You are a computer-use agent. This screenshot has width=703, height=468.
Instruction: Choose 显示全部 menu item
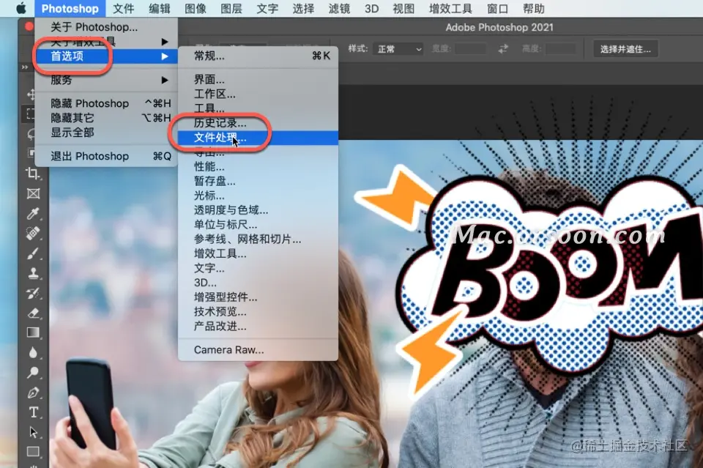[105, 133]
